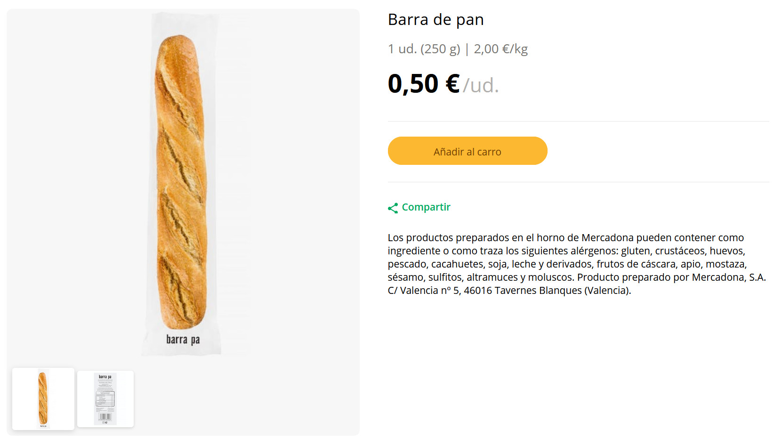Click the allergen description paragraph's first line
Image resolution: width=774 pixels, height=439 pixels.
coord(565,237)
